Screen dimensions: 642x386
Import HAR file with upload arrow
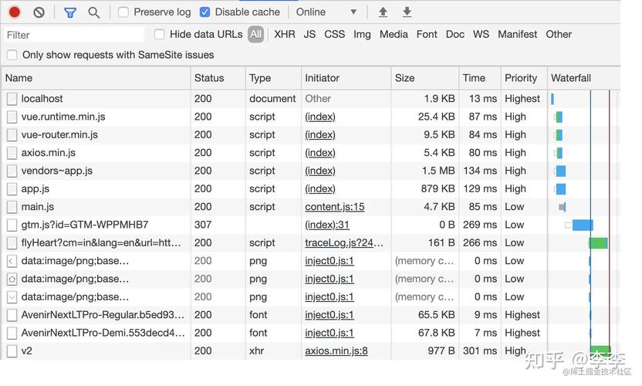pyautogui.click(x=383, y=12)
